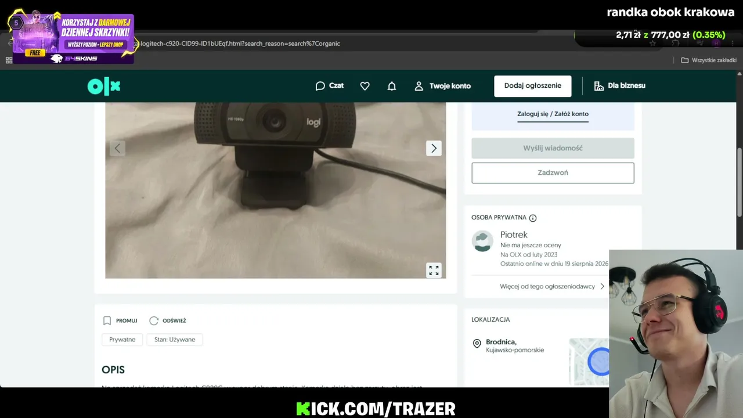Open the OLX home logo

(104, 86)
